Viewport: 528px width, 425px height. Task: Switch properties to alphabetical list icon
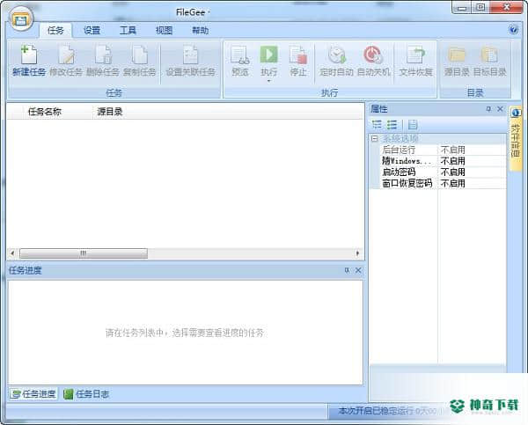pyautogui.click(x=392, y=125)
